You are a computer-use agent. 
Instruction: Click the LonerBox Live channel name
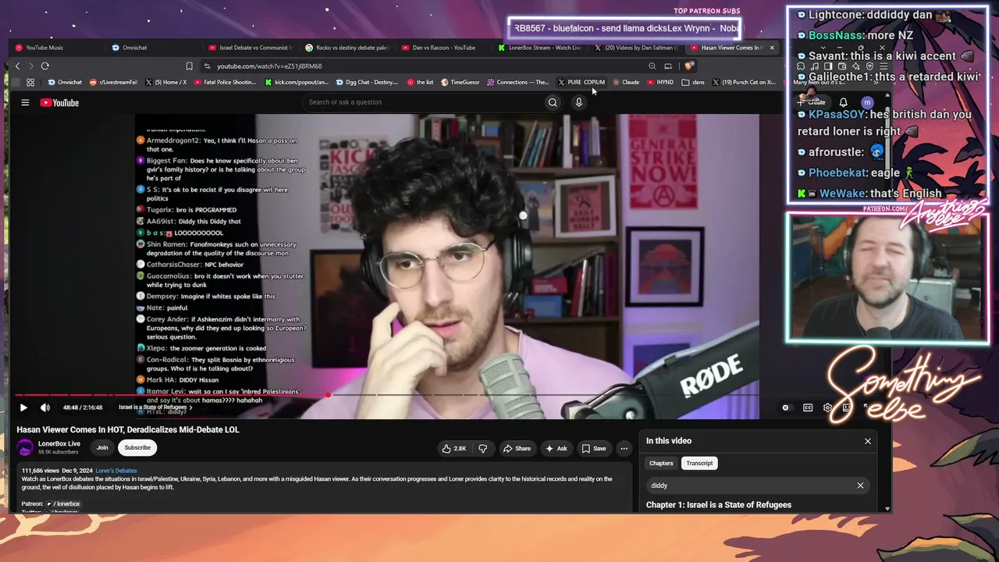click(59, 443)
